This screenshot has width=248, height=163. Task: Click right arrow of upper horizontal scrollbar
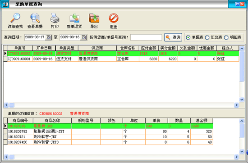click(x=236, y=105)
